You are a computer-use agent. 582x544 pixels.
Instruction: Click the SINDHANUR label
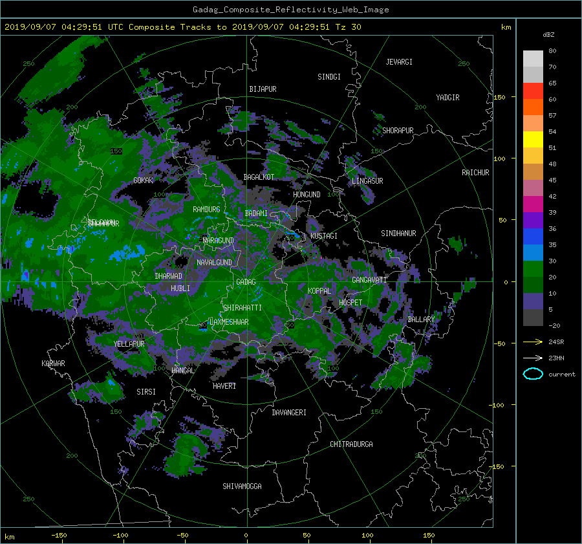[x=398, y=234]
